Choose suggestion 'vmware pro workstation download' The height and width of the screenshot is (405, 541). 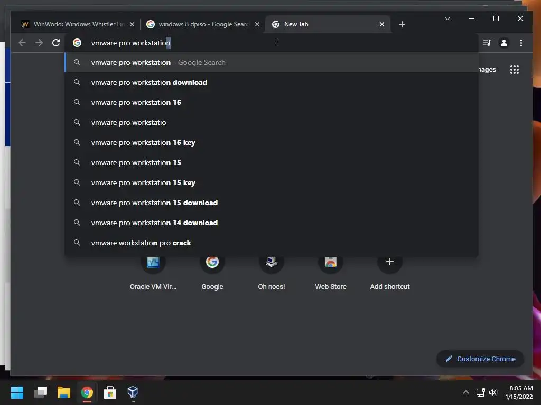click(x=271, y=82)
